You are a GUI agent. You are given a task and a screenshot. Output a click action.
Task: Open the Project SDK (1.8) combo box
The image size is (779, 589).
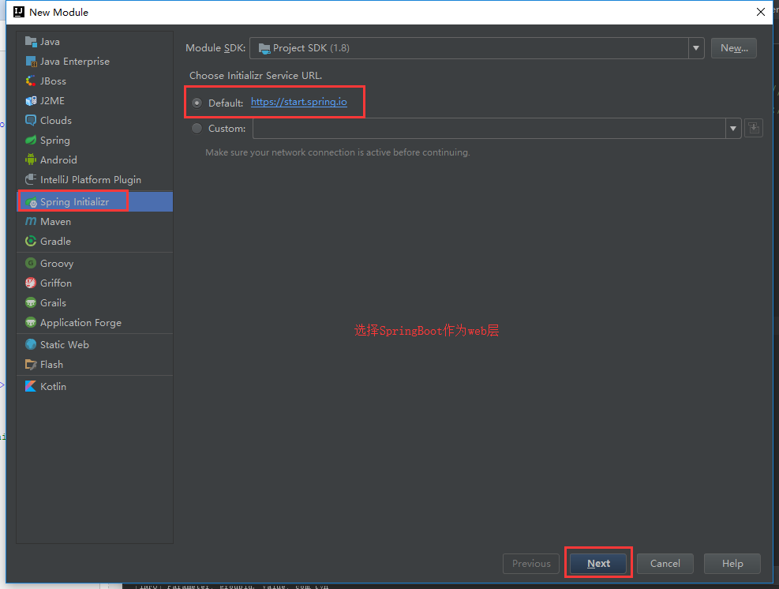tap(477, 48)
